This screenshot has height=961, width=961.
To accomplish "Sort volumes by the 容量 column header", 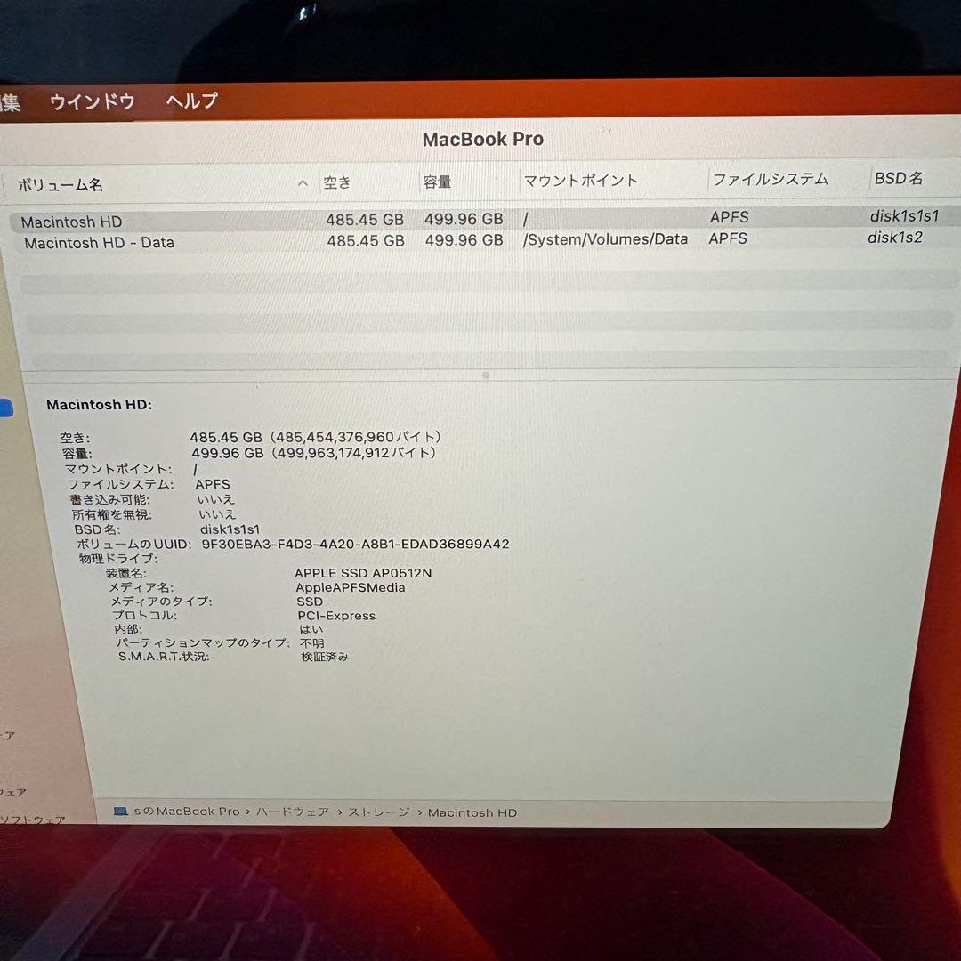I will 436,180.
